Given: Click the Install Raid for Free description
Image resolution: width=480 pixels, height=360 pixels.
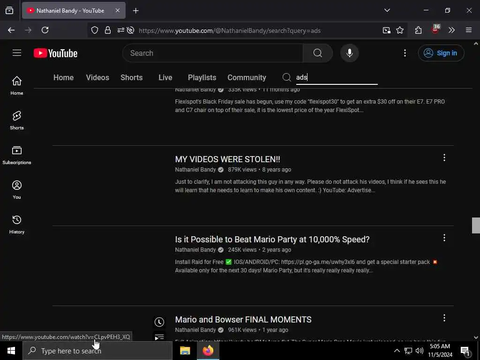Looking at the screenshot, I should [x=306, y=266].
